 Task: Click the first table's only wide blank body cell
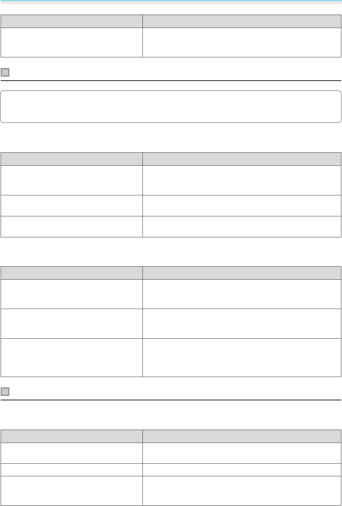point(242,42)
